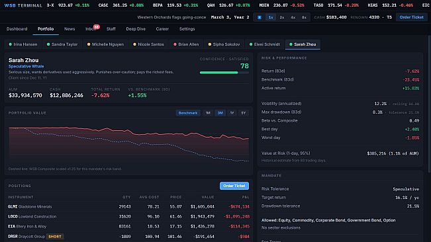This screenshot has width=431, height=242.
Task: Click the GLMI Gladstone Minerals position row
Action: (128, 206)
